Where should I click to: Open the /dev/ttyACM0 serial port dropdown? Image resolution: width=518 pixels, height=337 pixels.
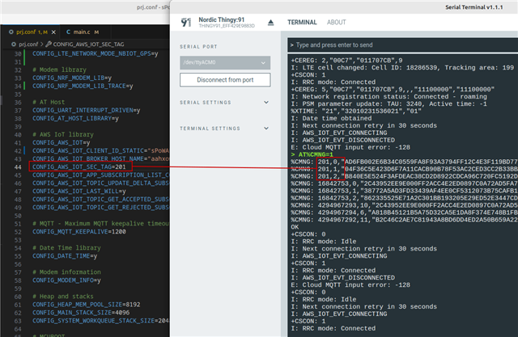point(225,62)
